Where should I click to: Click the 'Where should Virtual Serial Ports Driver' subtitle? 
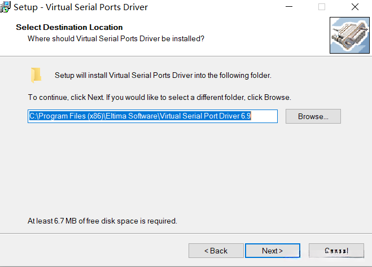point(116,38)
